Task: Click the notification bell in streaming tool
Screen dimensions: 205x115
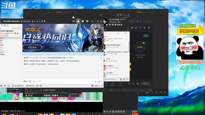Action: tap(145, 28)
